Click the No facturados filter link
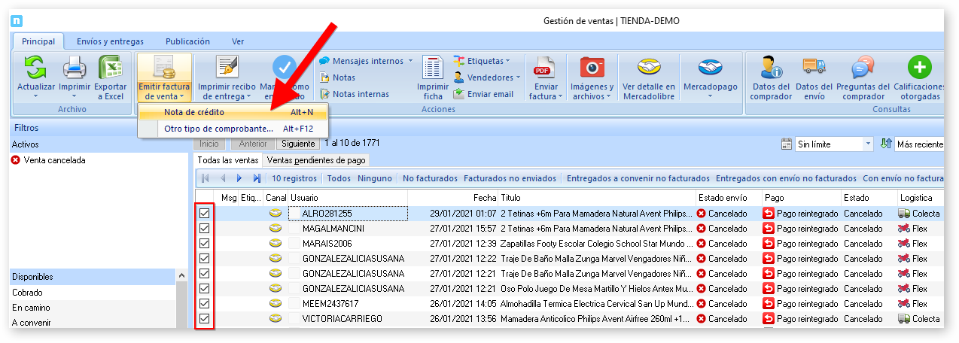959x343 pixels. 430,178
